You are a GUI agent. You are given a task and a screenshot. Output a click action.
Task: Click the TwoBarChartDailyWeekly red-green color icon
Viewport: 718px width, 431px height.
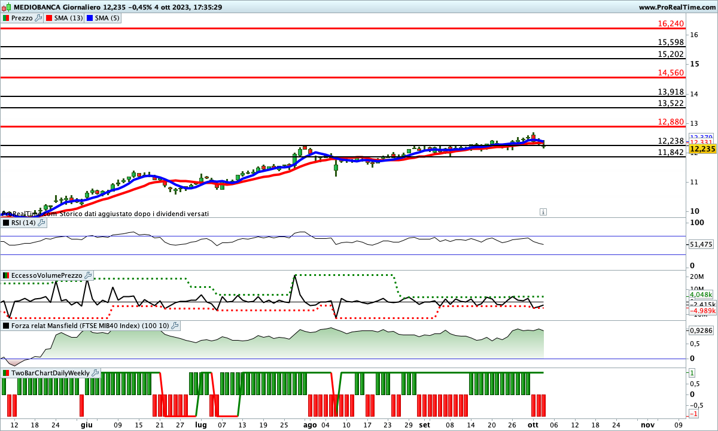coord(6,373)
